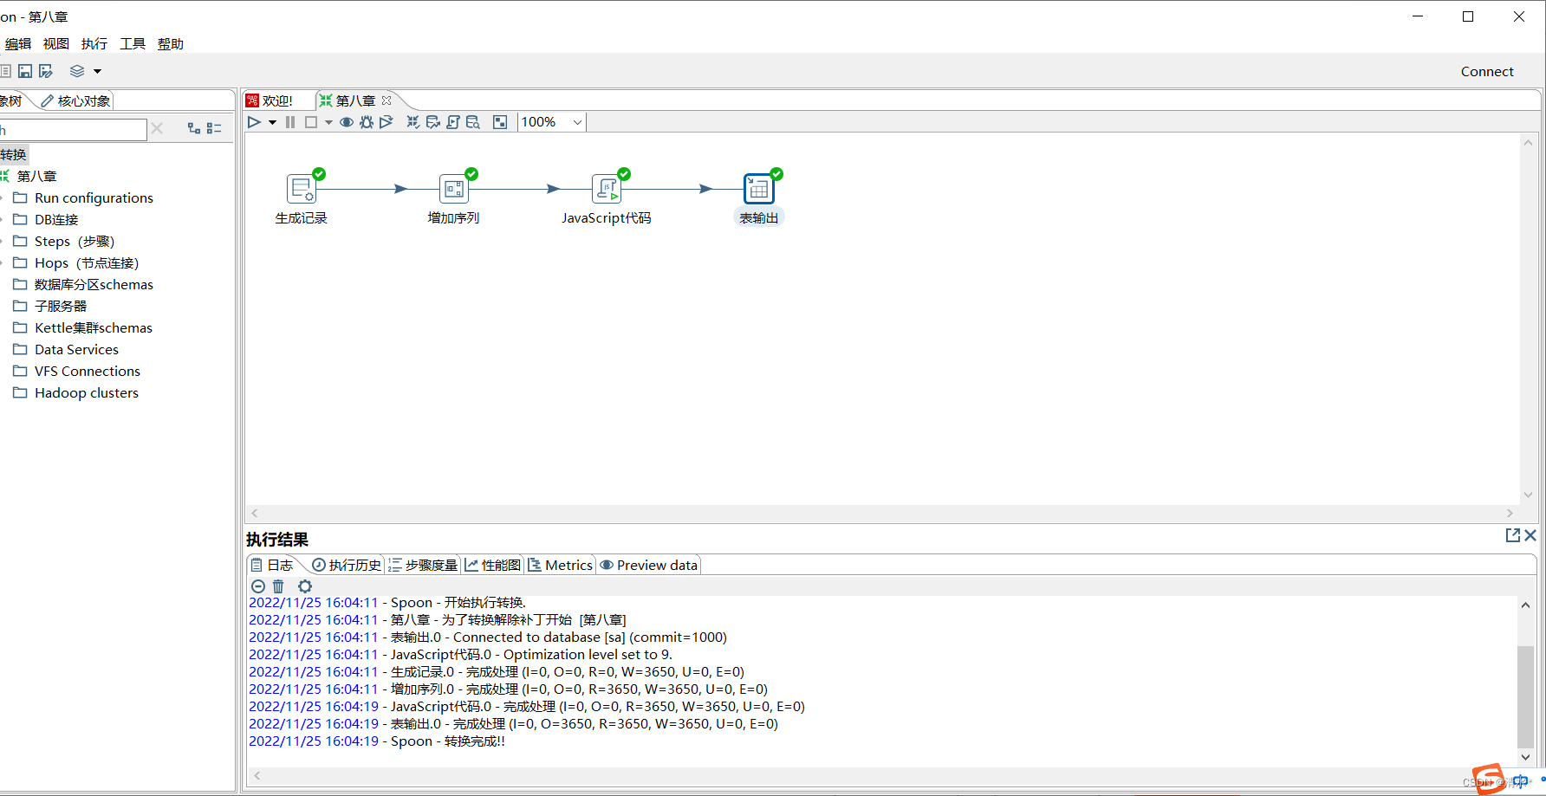Screen dimensions: 1546x796
Task: Select the 增加序列 step icon
Action: pyautogui.click(x=454, y=189)
